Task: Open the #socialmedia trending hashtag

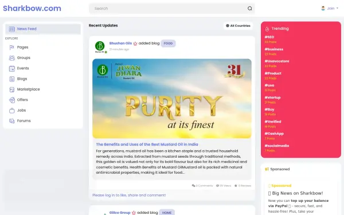Action: point(277,146)
